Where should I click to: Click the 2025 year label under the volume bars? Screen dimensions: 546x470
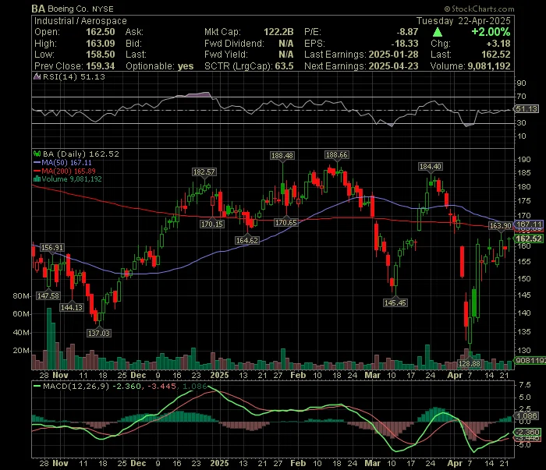[x=219, y=376]
